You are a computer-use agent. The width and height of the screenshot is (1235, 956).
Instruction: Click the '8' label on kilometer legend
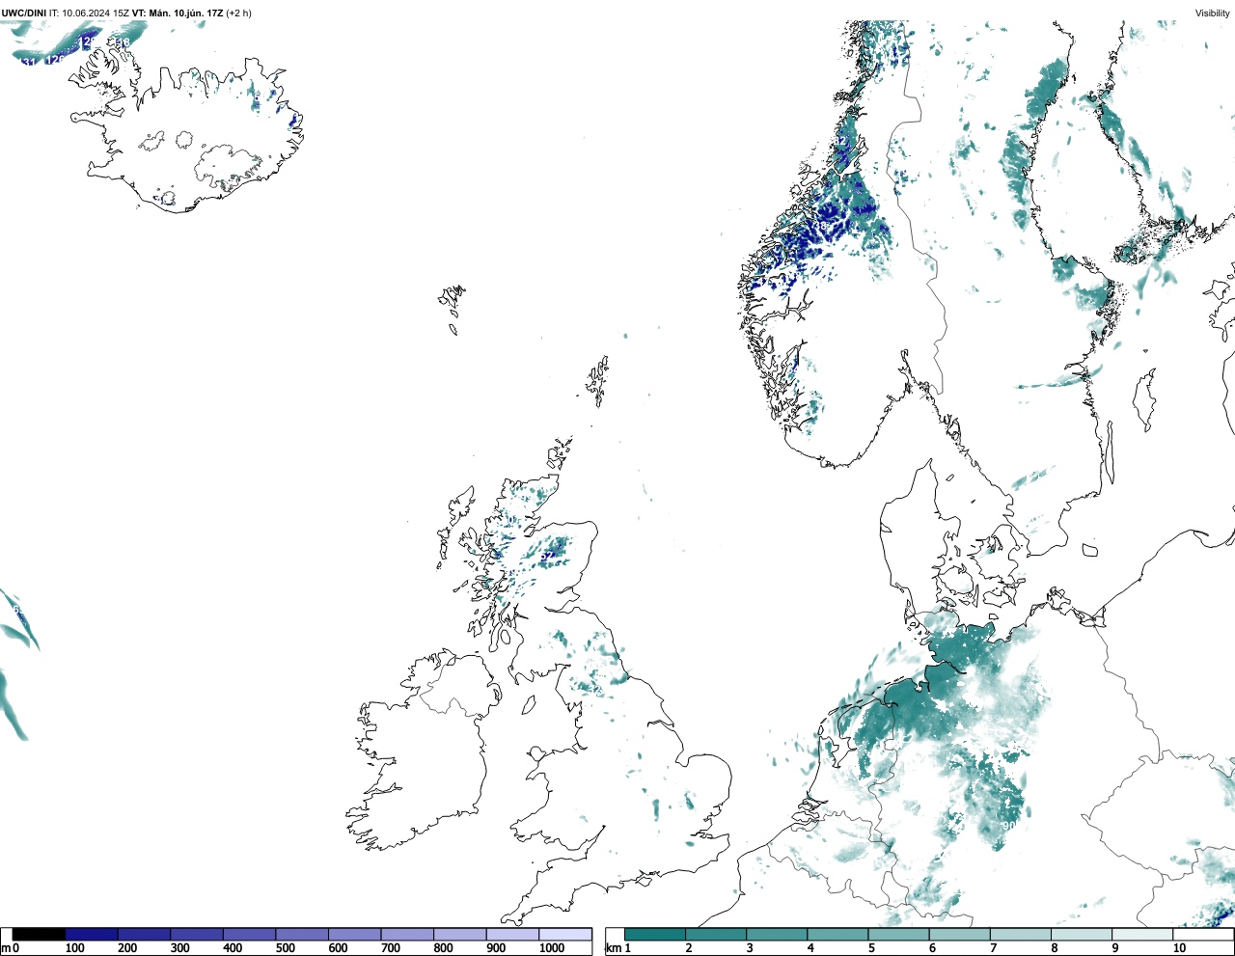pos(1054,948)
